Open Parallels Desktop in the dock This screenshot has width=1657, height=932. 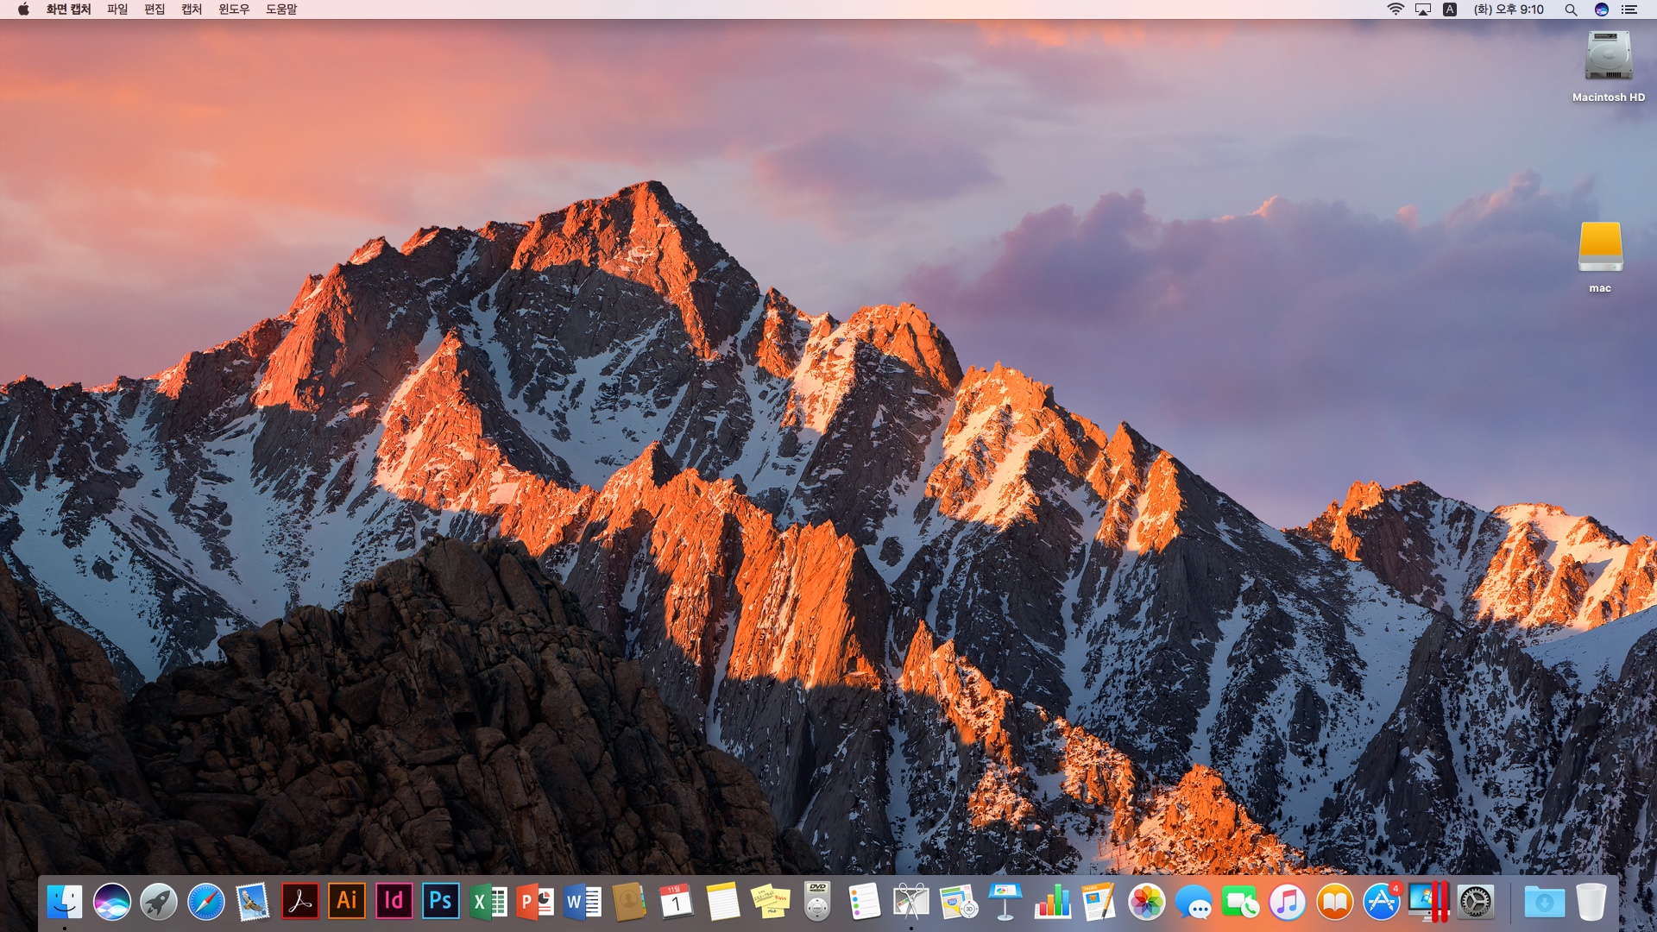coord(1427,903)
